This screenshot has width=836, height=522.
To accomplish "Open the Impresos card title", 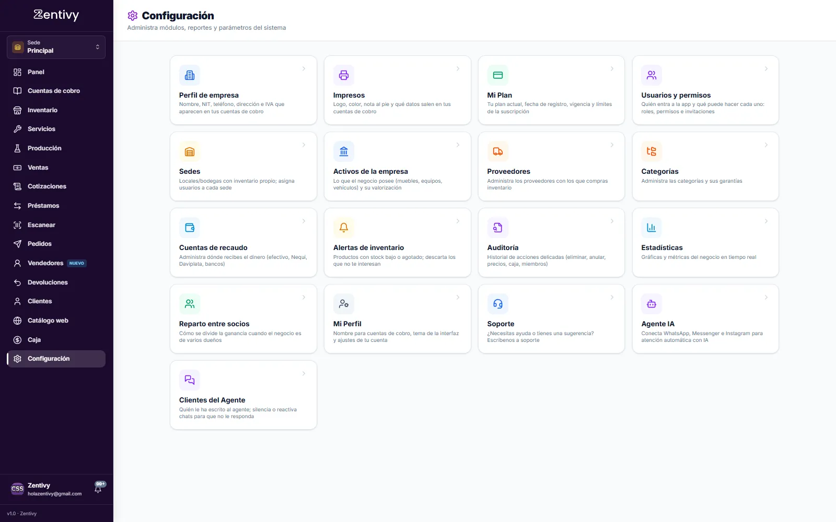I will point(349,95).
